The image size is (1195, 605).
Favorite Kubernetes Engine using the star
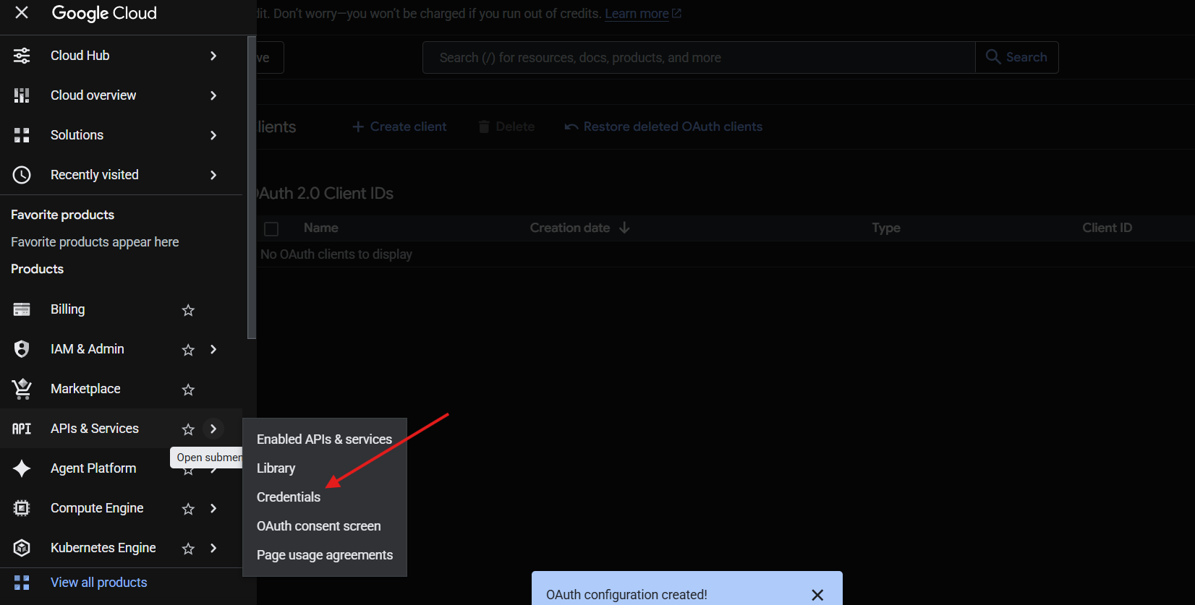coord(188,549)
